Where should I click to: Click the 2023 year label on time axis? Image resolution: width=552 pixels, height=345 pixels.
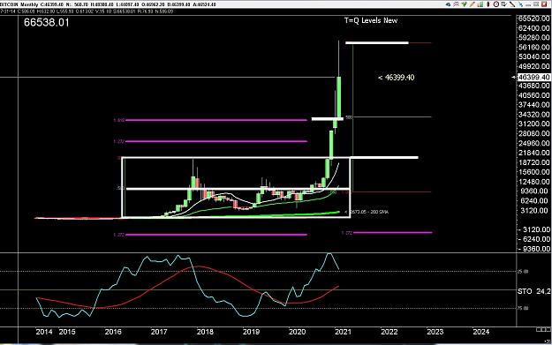435,332
